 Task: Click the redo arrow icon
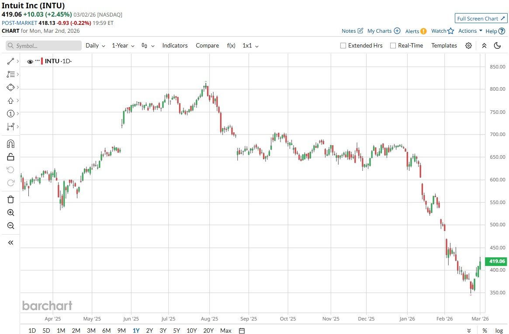point(10,183)
